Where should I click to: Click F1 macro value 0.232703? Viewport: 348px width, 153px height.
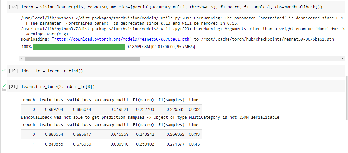(x=145, y=110)
